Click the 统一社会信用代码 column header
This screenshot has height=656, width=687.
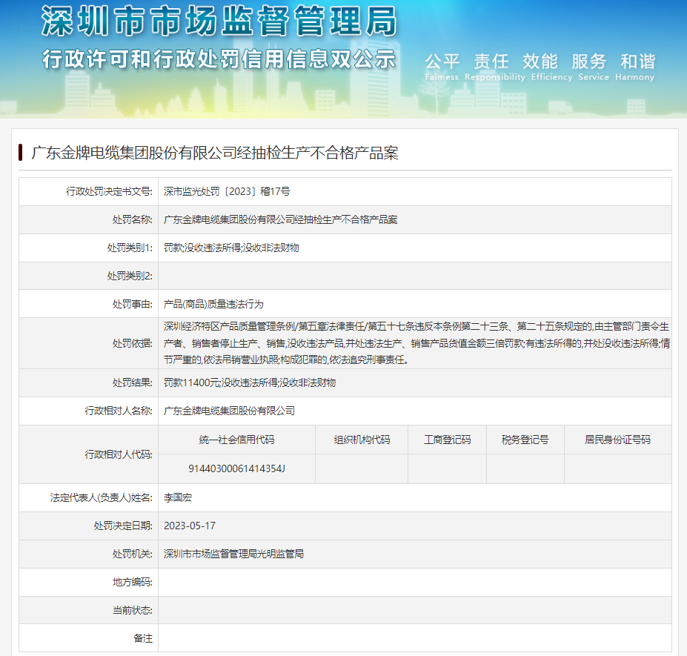pos(236,440)
